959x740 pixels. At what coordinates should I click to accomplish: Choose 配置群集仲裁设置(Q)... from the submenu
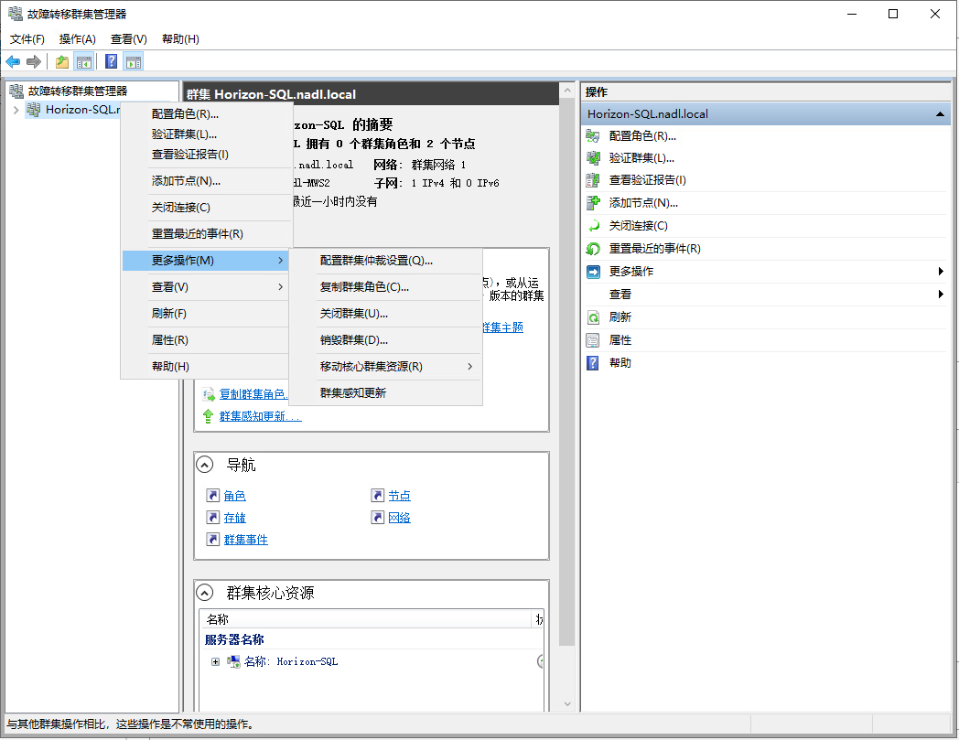point(386,261)
